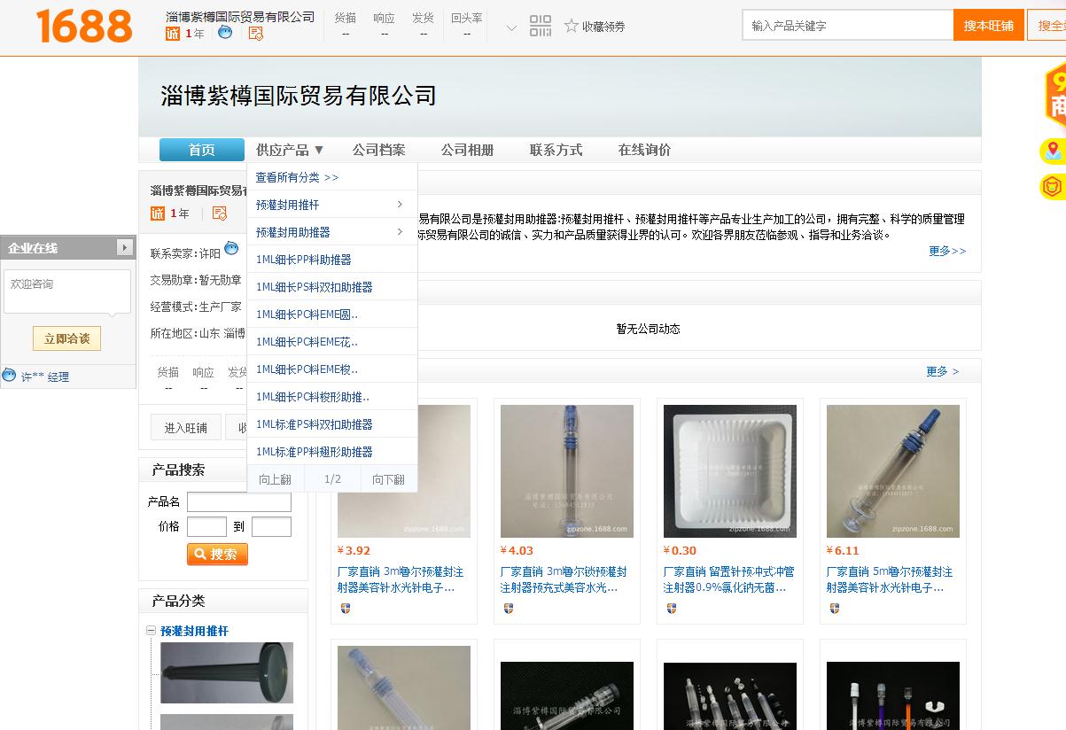Click the yellow shield side icon
Screen dimensions: 1066x730
1053,187
